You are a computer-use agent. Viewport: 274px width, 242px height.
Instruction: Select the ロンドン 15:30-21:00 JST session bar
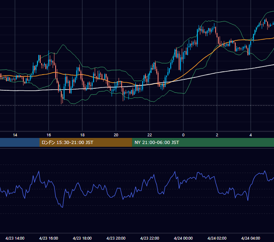85,142
